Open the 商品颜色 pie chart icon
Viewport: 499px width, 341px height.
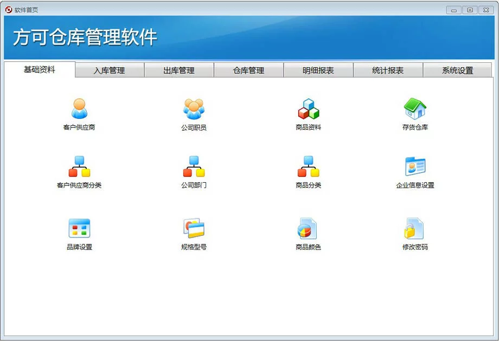[x=307, y=228]
